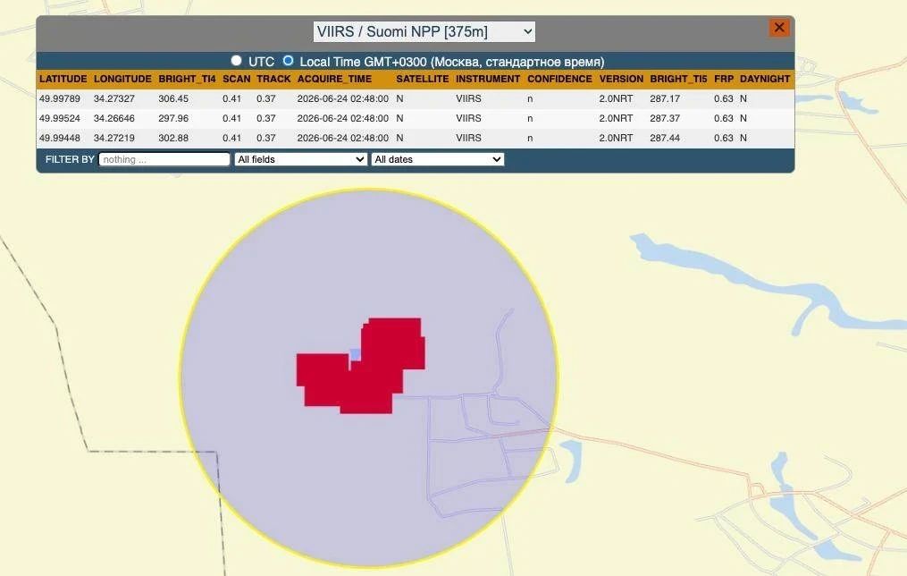Sort by the FRP column header
Viewport: 907px width, 576px height.
point(724,79)
